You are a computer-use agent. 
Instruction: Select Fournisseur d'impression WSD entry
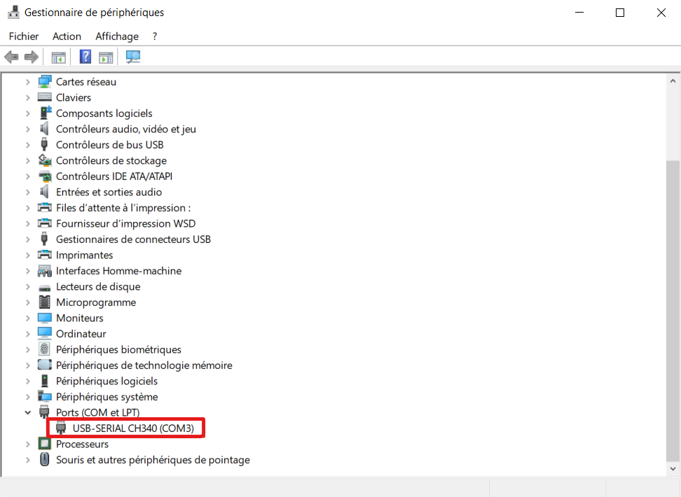point(125,223)
